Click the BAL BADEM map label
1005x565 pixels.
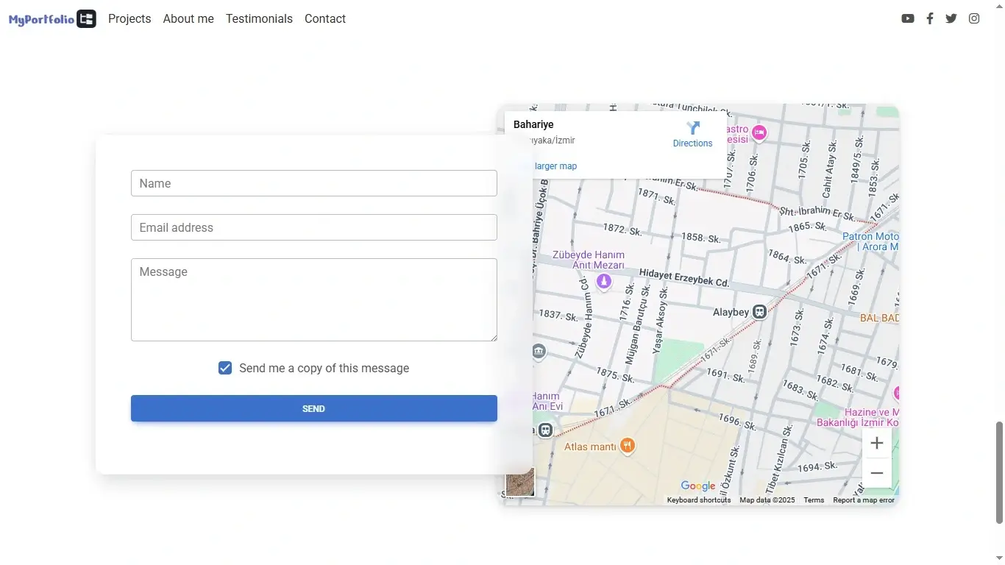tap(880, 318)
